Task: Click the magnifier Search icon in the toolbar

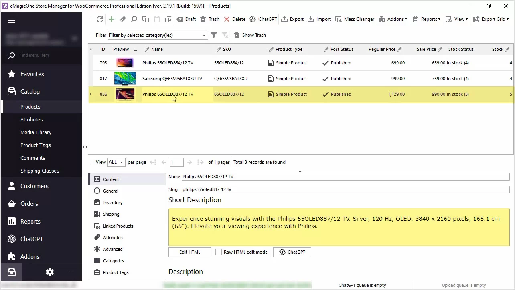Action: click(x=134, y=19)
